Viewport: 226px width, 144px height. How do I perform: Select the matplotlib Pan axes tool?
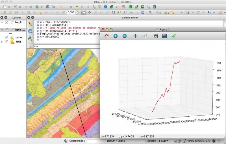135,36
